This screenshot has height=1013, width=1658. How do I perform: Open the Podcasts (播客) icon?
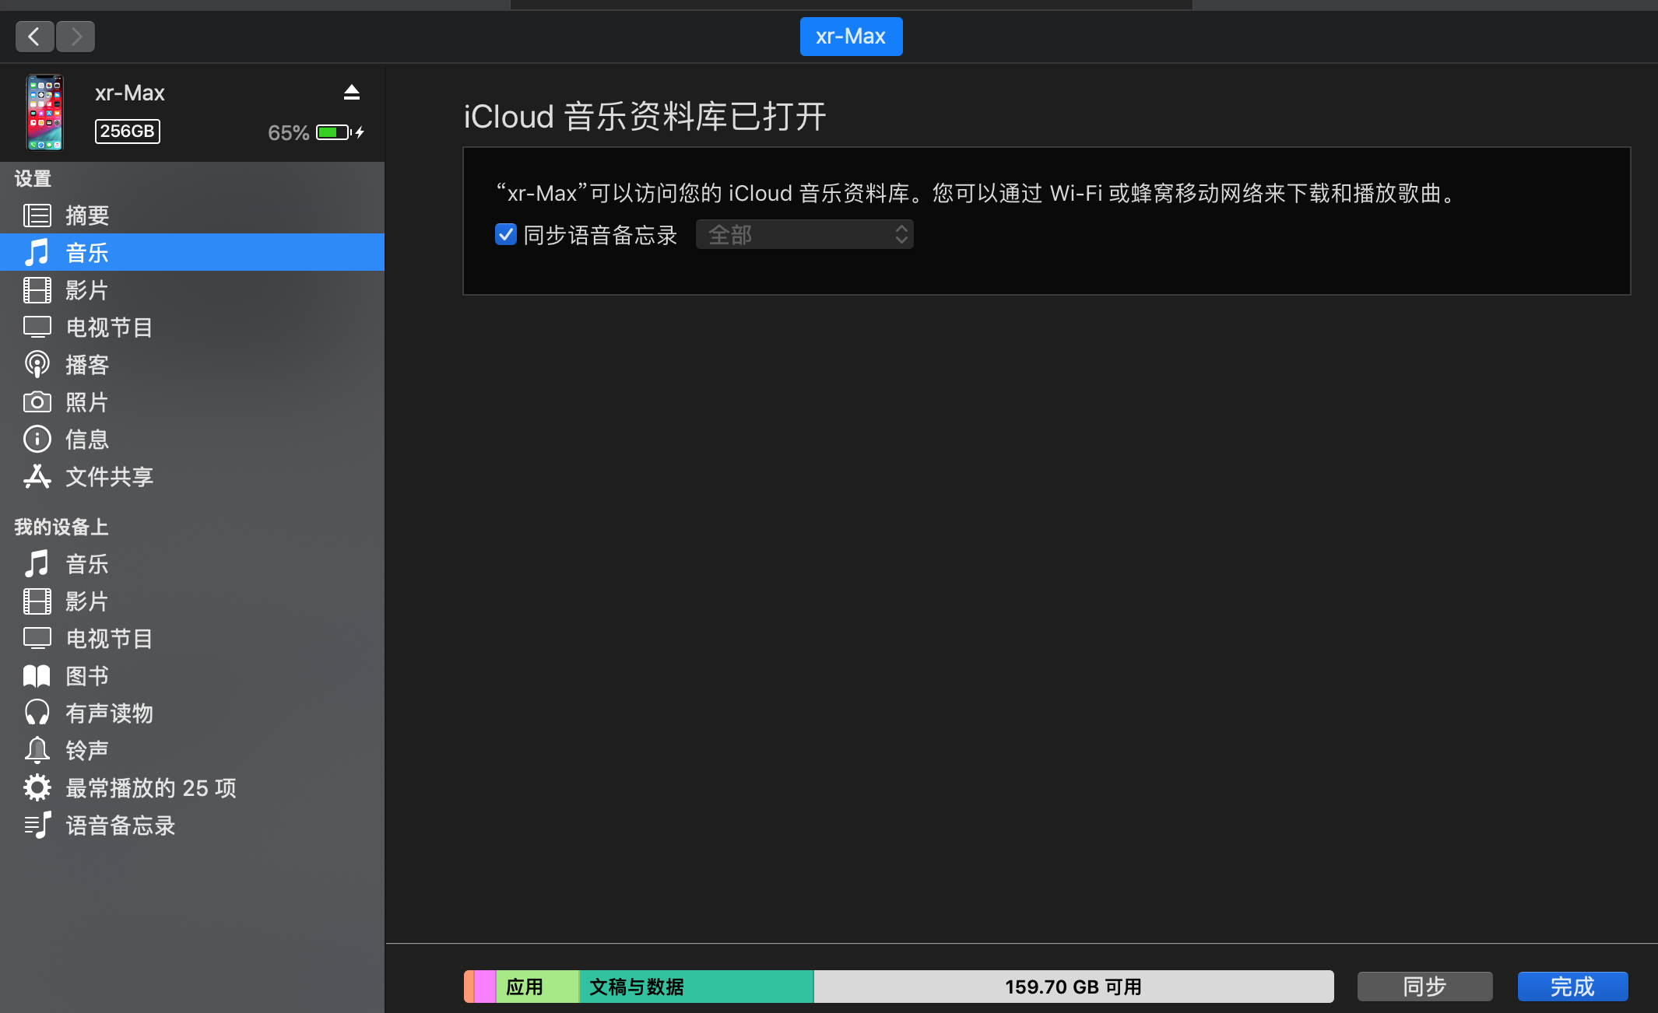click(37, 365)
